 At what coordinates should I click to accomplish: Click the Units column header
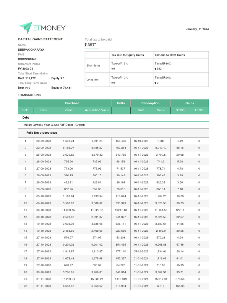[x=121, y=103]
